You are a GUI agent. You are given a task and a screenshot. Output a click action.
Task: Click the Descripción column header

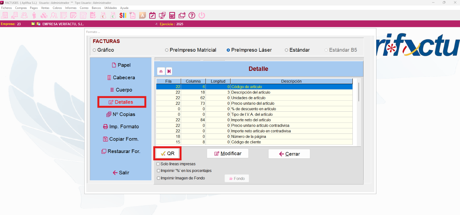[x=292, y=81]
